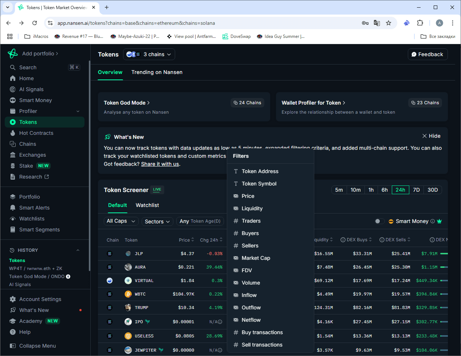Open All Caps dropdown
Image resolution: width=461 pixels, height=356 pixels.
coord(121,221)
